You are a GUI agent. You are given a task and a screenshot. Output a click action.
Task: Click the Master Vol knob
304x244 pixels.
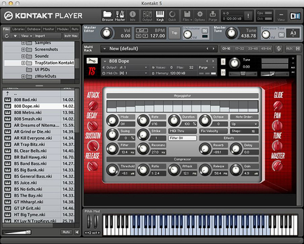[106, 33]
